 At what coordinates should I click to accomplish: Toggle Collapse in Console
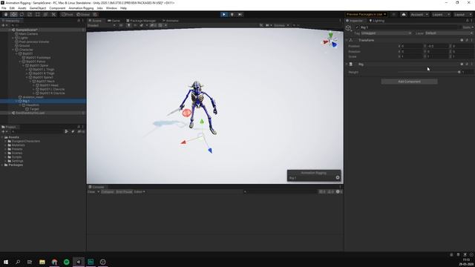coord(107,191)
